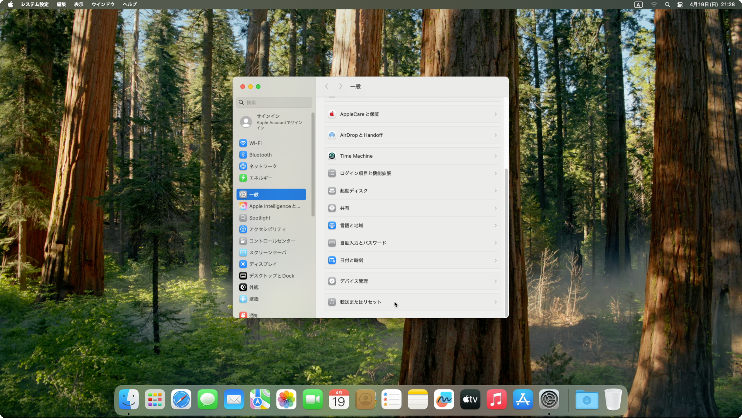Select デスクトップとDock in sidebar
742x418 pixels.
click(x=271, y=276)
